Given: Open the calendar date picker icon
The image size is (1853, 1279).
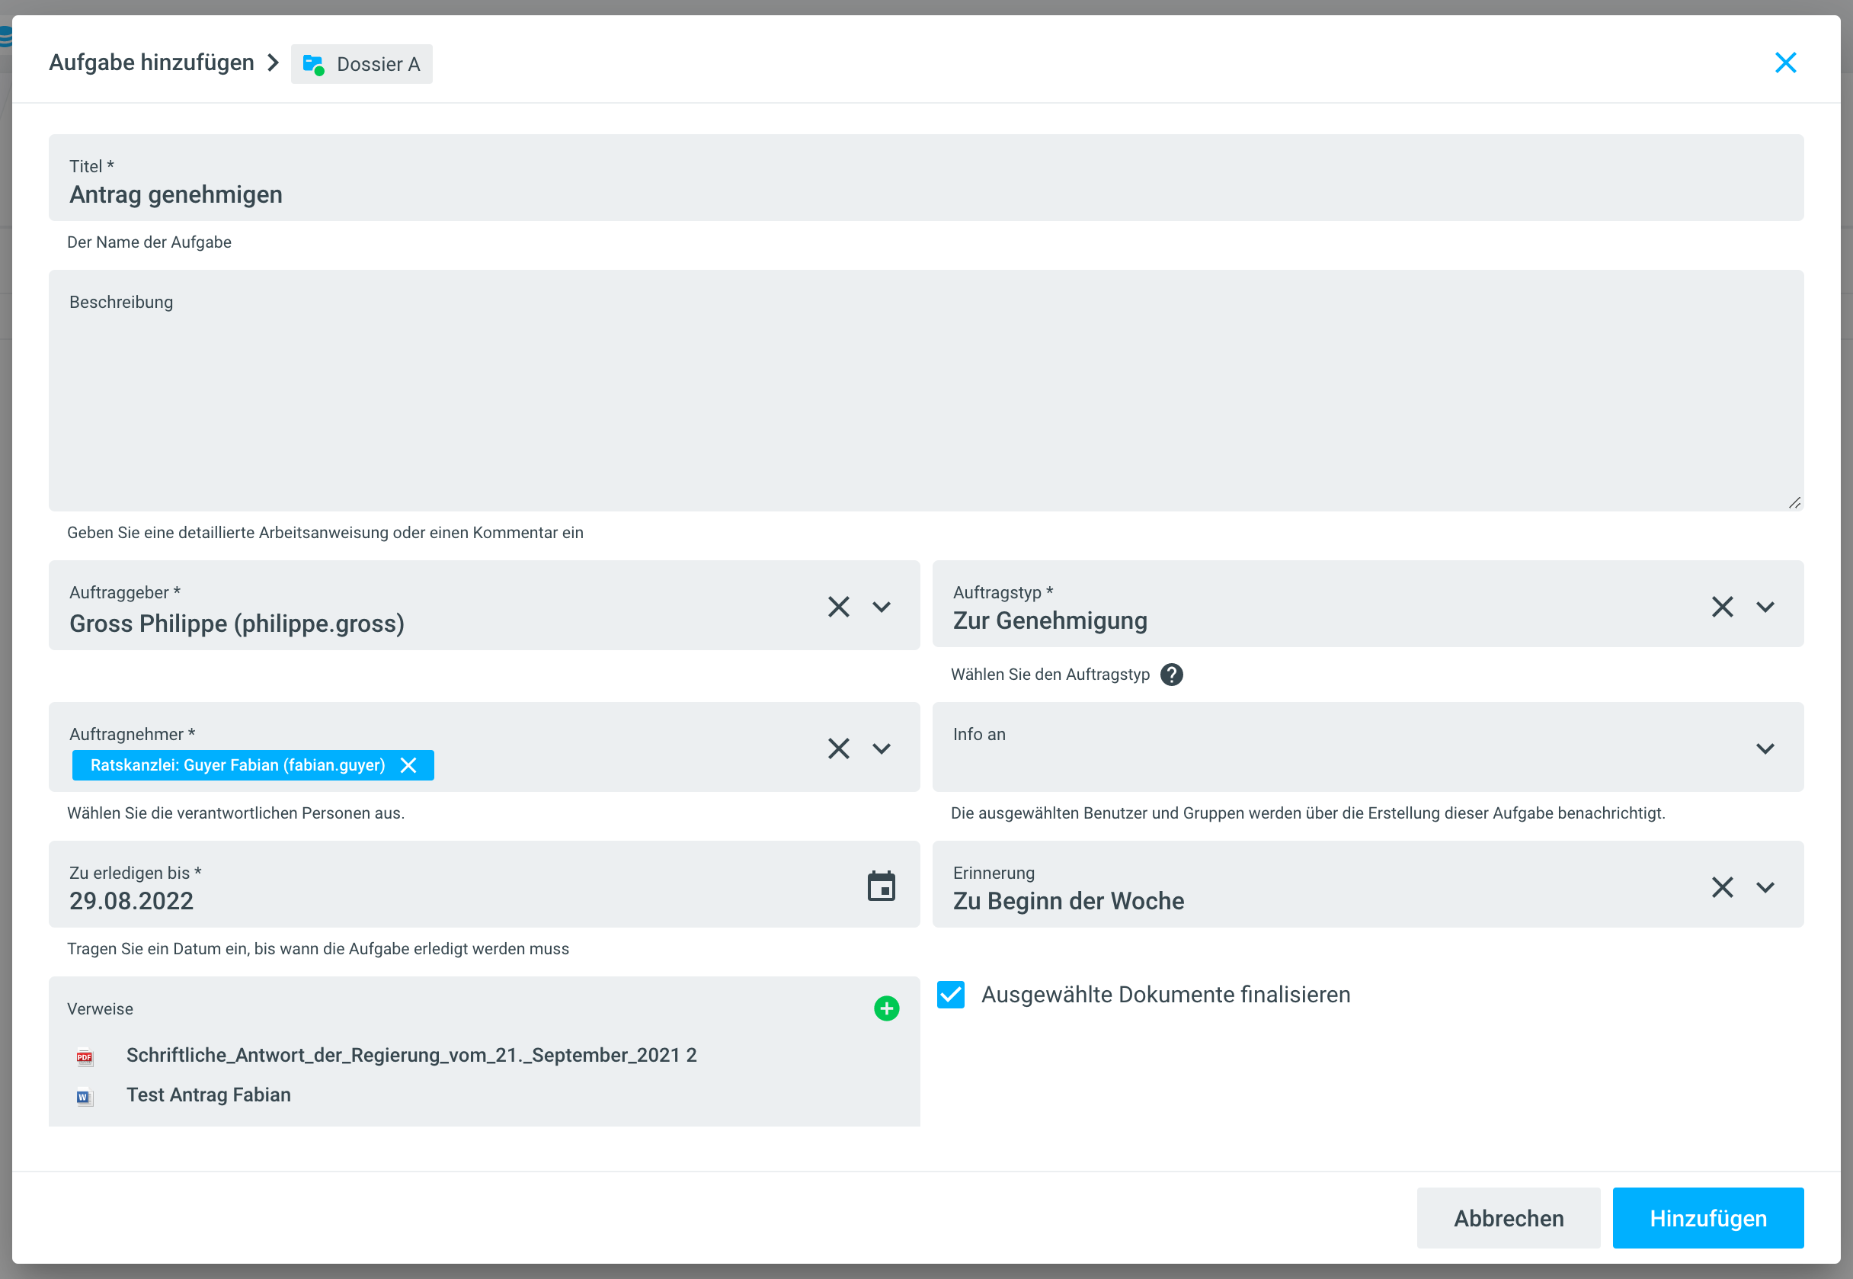Looking at the screenshot, I should (x=881, y=886).
